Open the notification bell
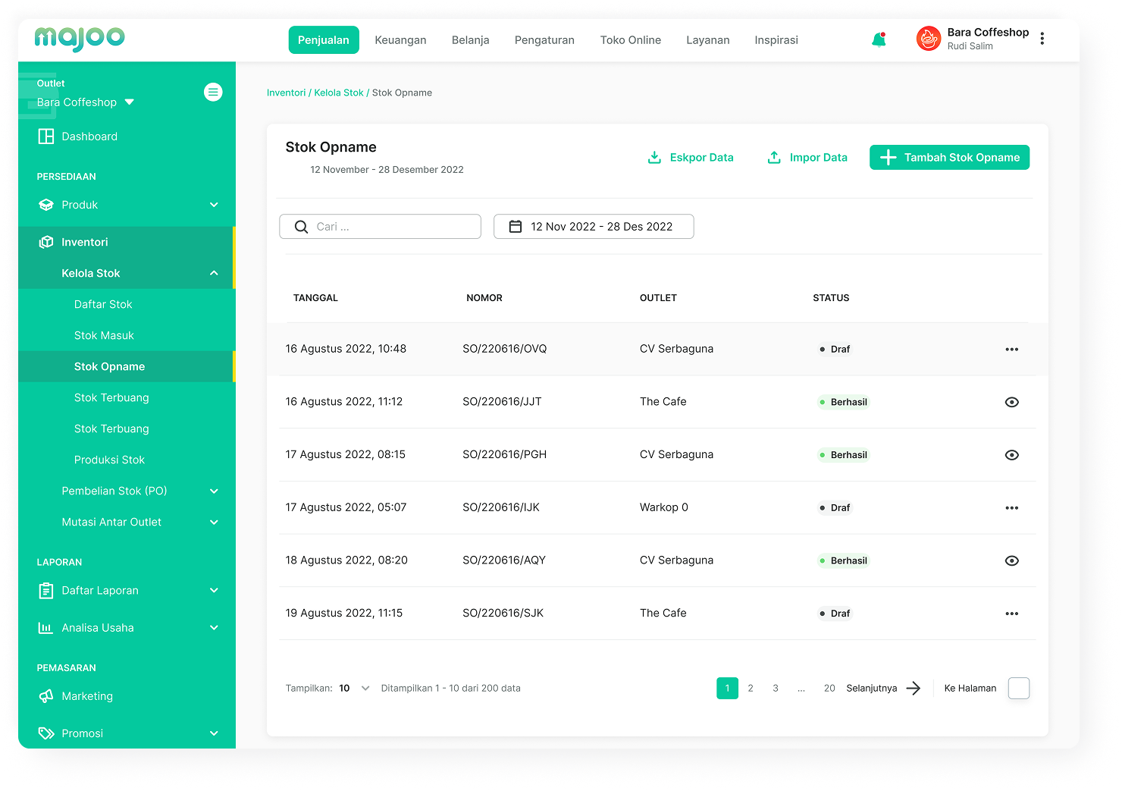The image size is (1122, 791). tap(879, 39)
